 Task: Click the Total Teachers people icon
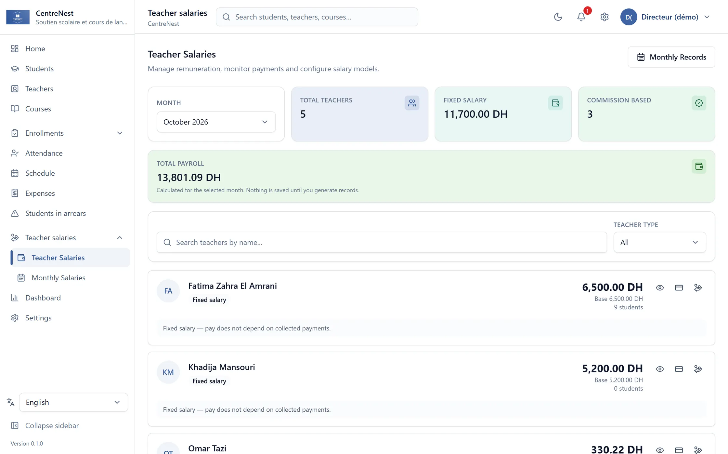[412, 103]
